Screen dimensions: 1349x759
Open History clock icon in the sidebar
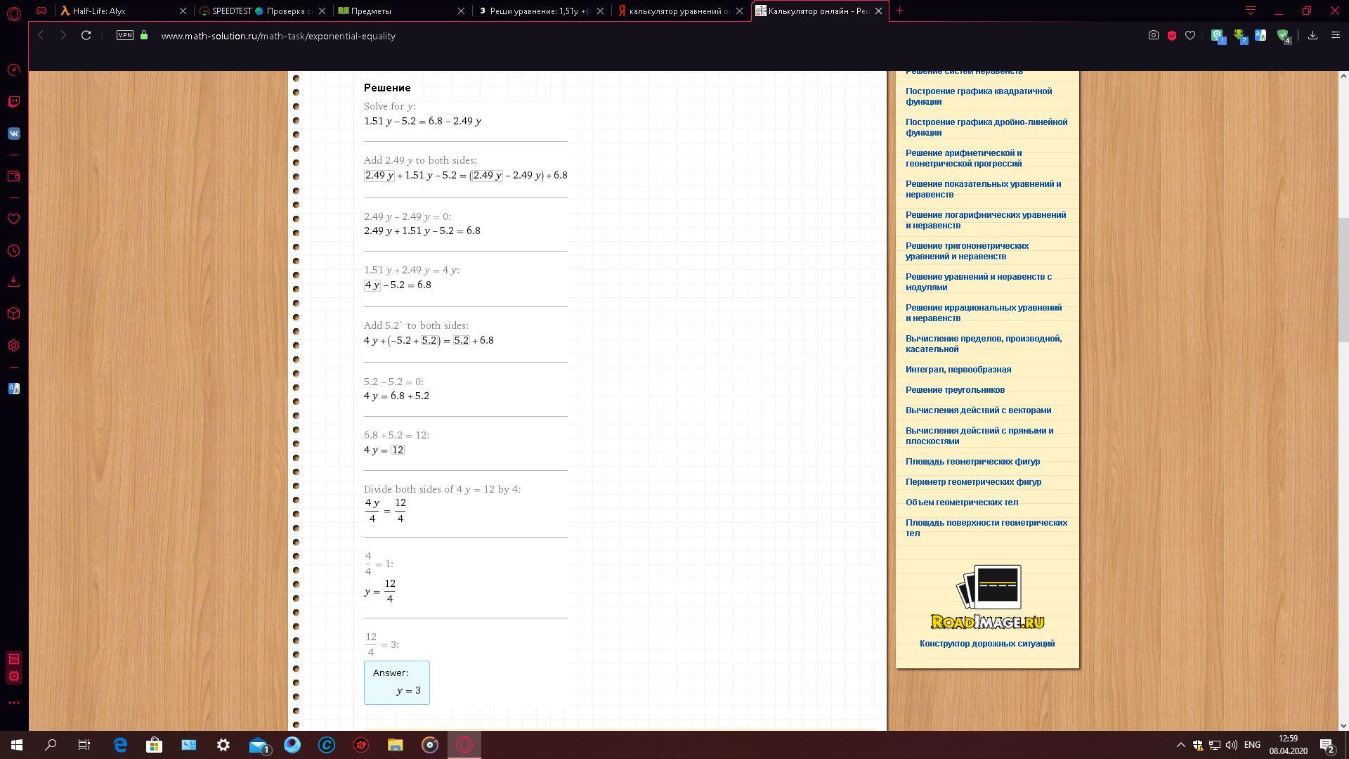pos(13,251)
